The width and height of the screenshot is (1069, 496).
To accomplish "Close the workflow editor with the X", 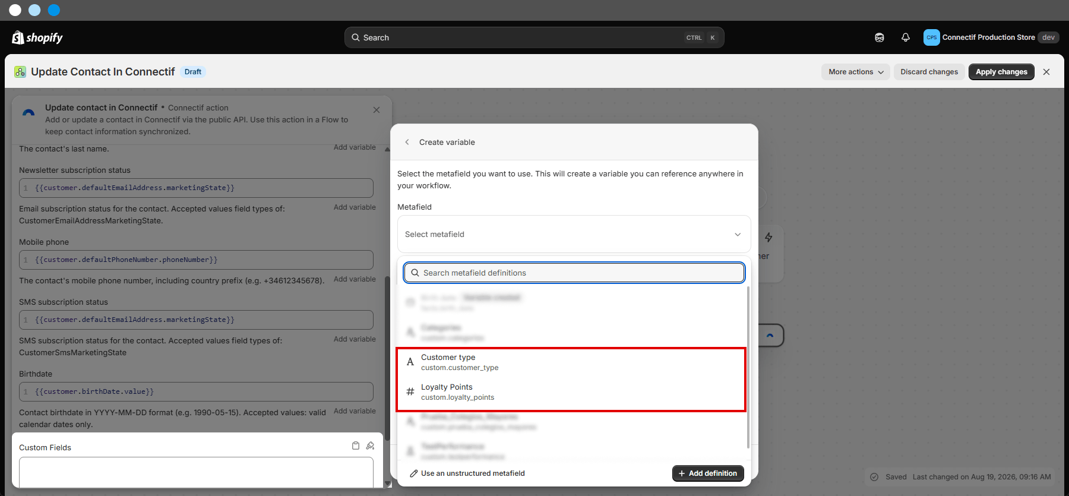I will point(1046,72).
